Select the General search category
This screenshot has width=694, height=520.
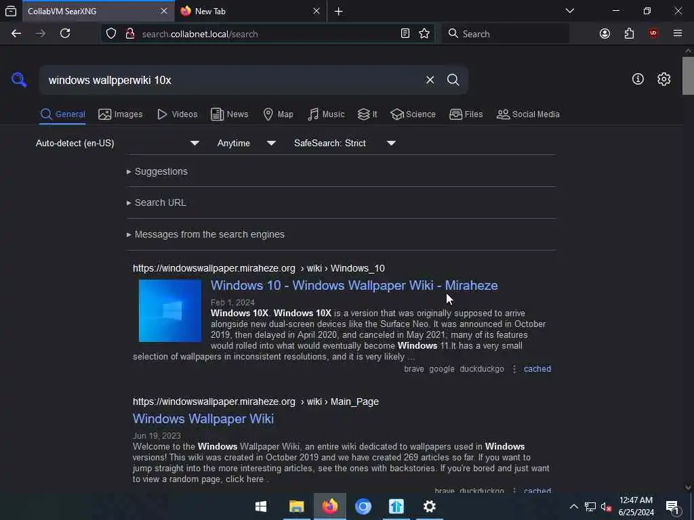63,114
